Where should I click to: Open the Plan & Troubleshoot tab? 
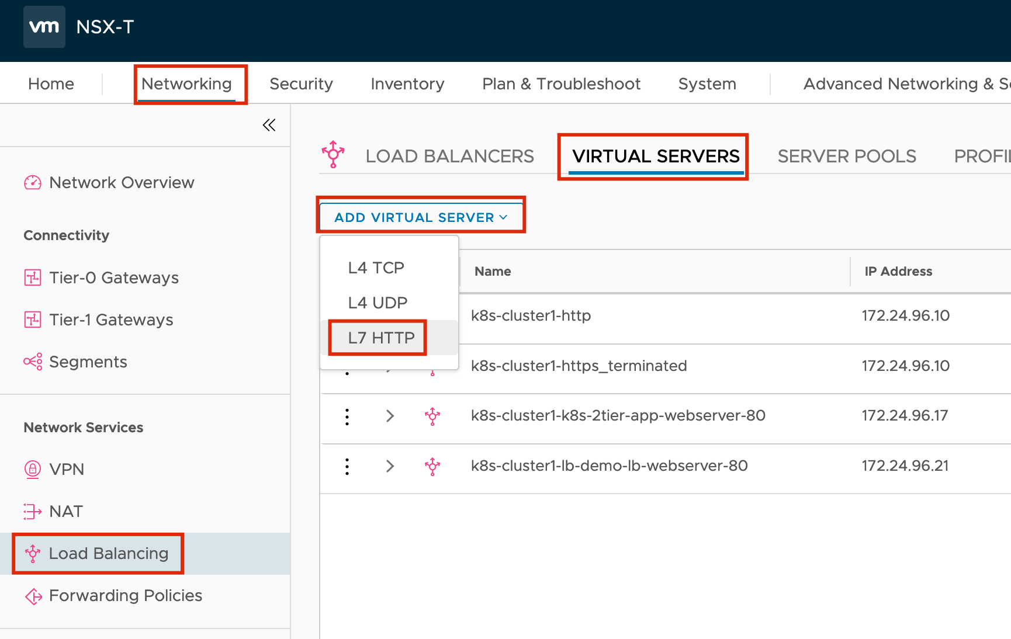[561, 84]
